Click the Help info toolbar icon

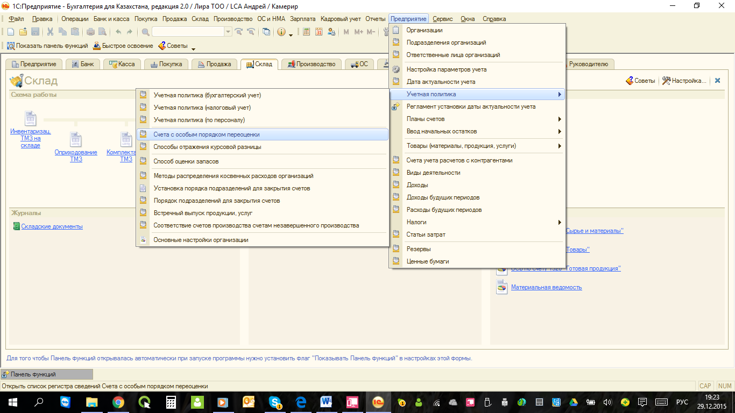pos(281,32)
